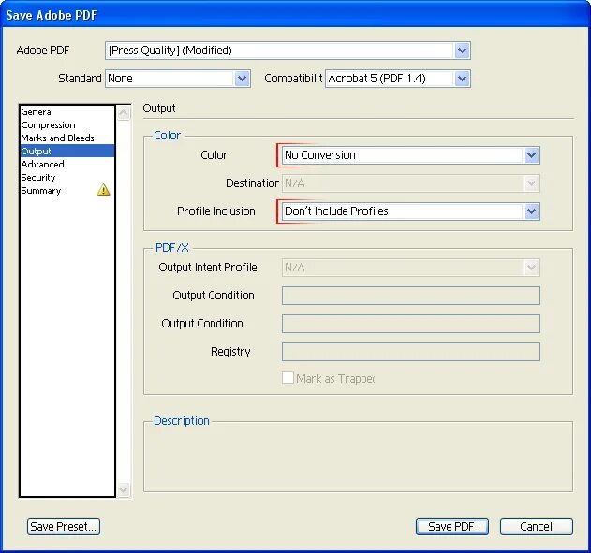591x553 pixels.
Task: Open the Security settings category
Action: point(67,177)
